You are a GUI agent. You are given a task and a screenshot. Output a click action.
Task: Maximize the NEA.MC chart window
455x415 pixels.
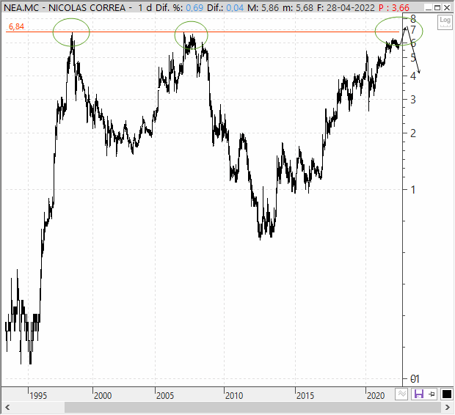pyautogui.click(x=437, y=8)
